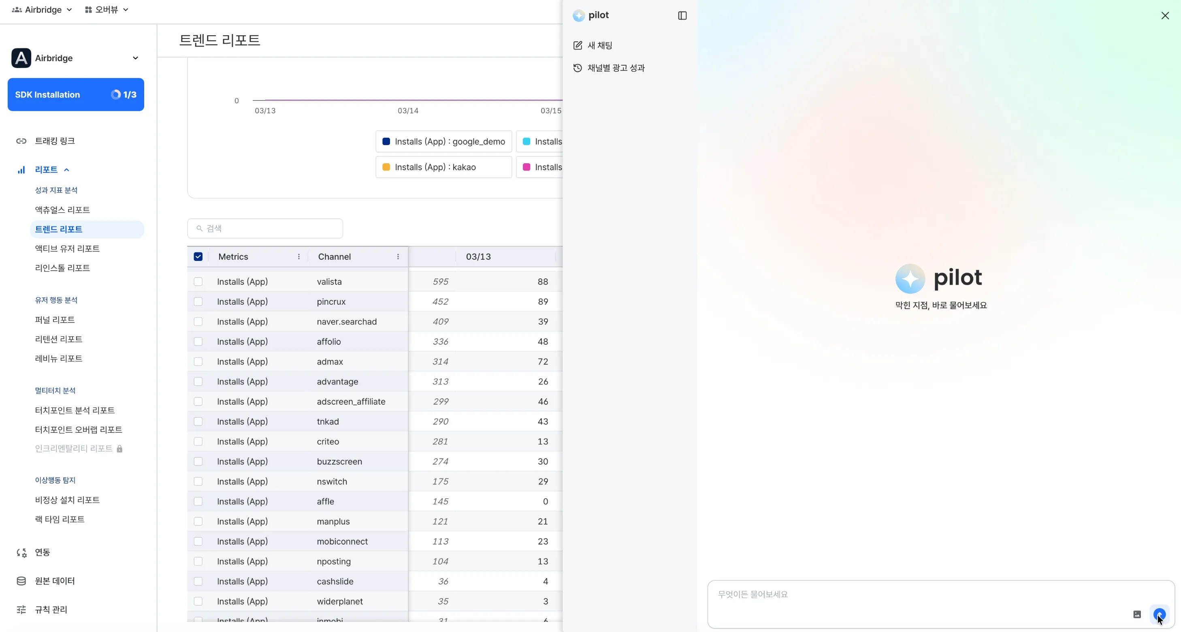Click the orange kakao color swatch
Screen dimensions: 1181x632
coord(386,167)
